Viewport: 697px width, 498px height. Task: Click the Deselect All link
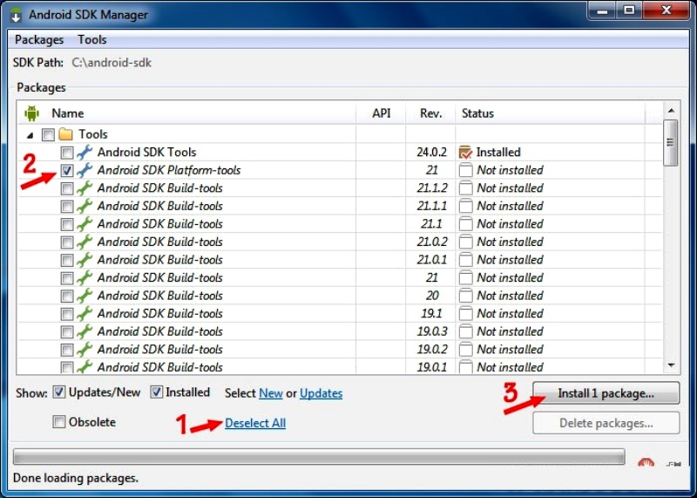pyautogui.click(x=255, y=423)
